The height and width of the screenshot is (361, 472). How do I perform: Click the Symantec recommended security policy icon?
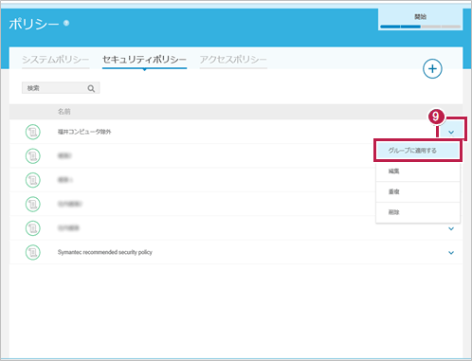(32, 252)
